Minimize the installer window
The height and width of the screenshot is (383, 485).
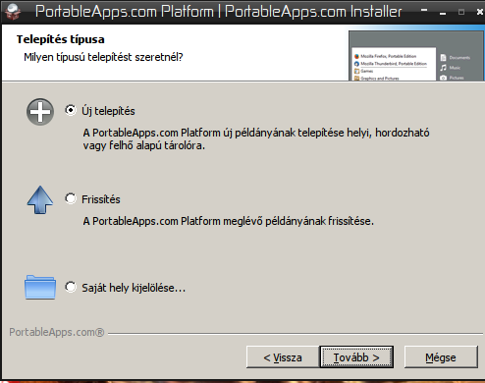pos(443,13)
